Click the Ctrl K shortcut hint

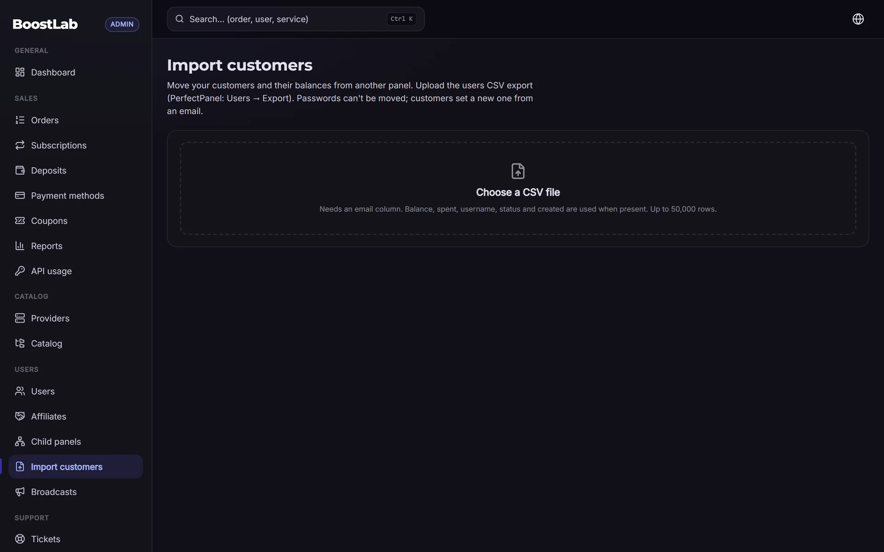point(401,19)
